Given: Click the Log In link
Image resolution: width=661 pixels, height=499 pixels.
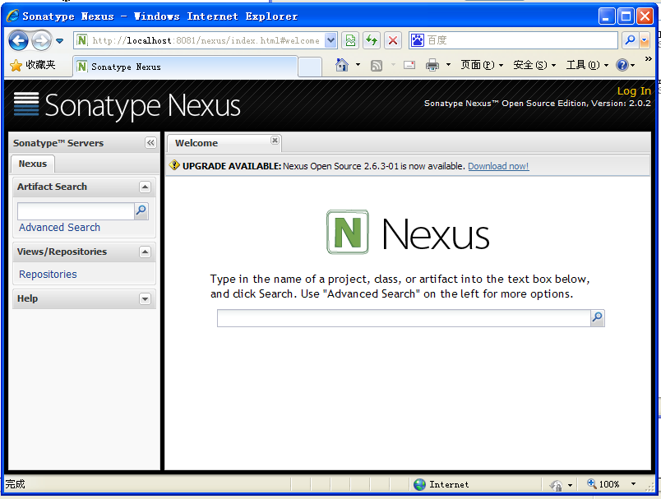Looking at the screenshot, I should point(634,91).
